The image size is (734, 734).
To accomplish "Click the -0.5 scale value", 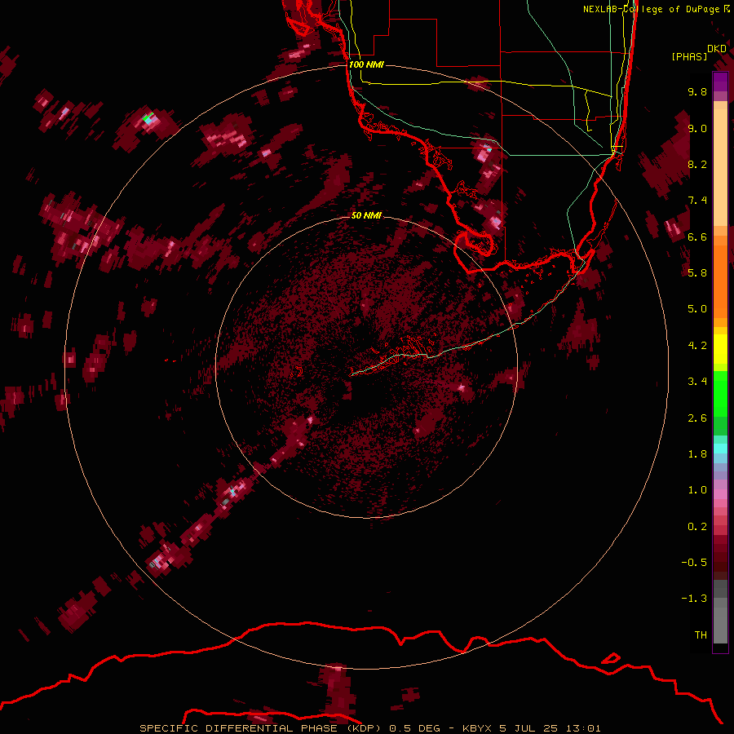I will [694, 563].
